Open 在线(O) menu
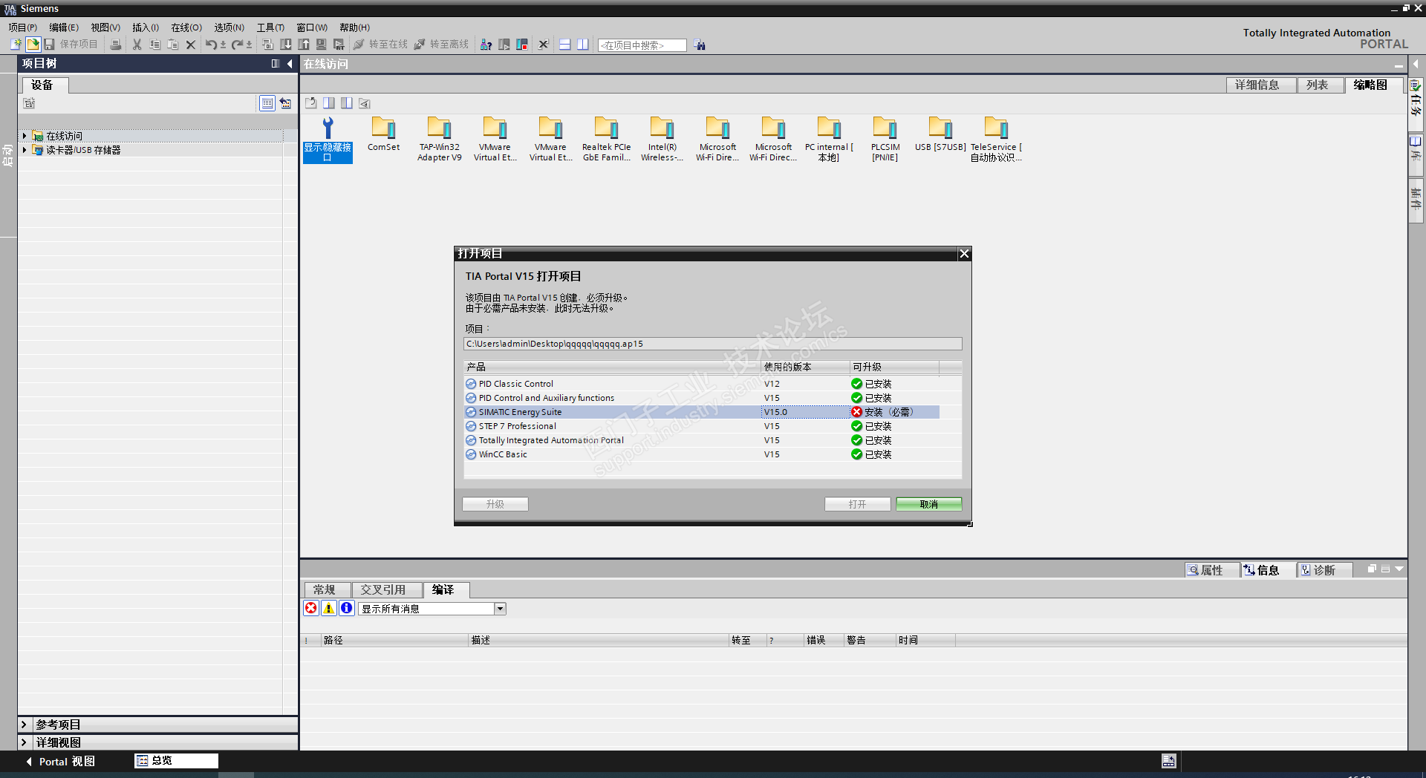 pos(186,27)
